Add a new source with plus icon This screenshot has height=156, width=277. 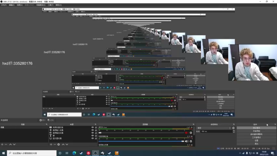pos(51,145)
